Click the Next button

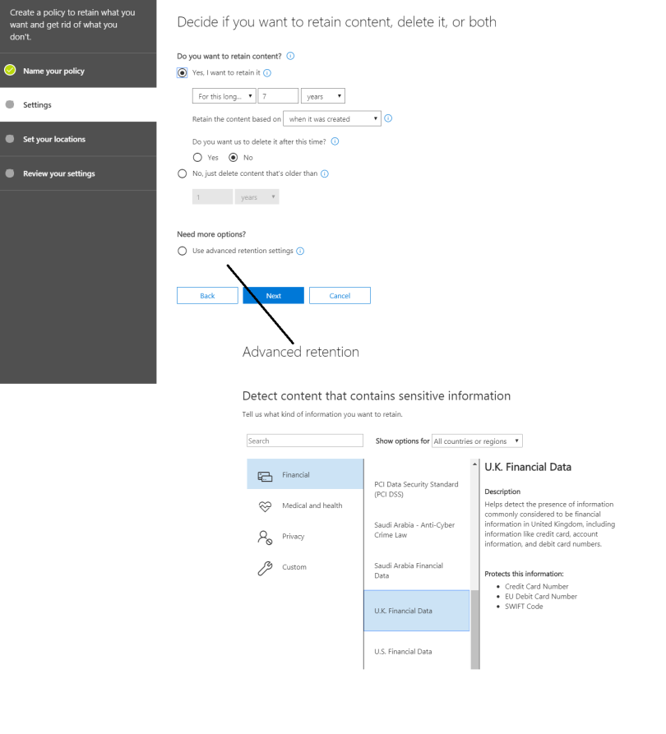tap(273, 296)
